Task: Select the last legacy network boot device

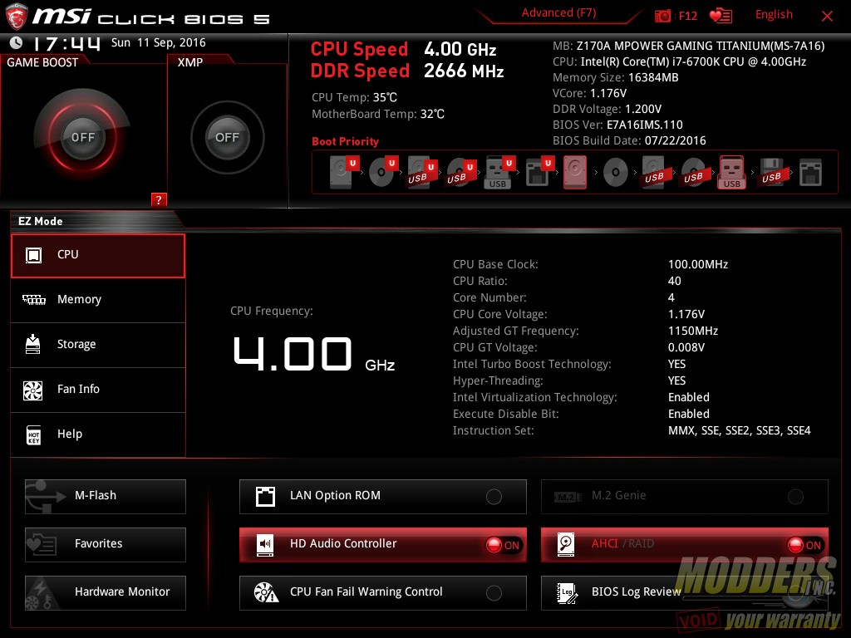Action: pyautogui.click(x=810, y=173)
